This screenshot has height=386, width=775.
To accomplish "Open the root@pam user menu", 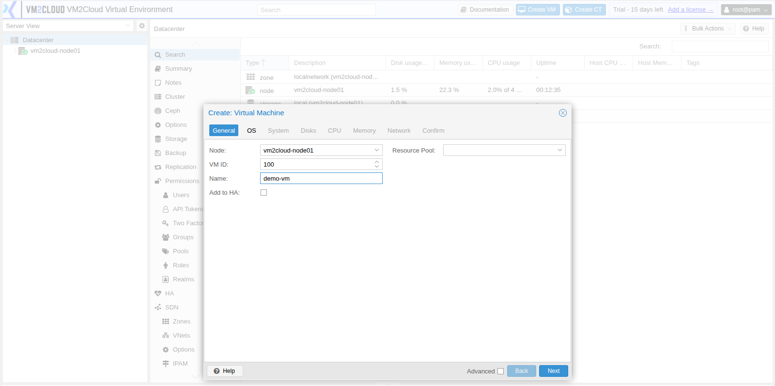I will [x=746, y=10].
